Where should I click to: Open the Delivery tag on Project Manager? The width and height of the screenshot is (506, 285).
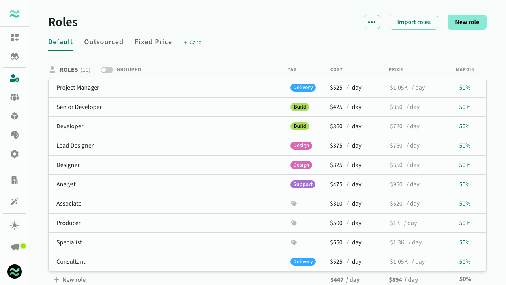(x=303, y=88)
